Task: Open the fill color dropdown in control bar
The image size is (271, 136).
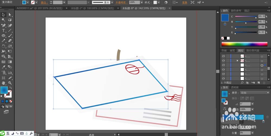Action: 28,2
